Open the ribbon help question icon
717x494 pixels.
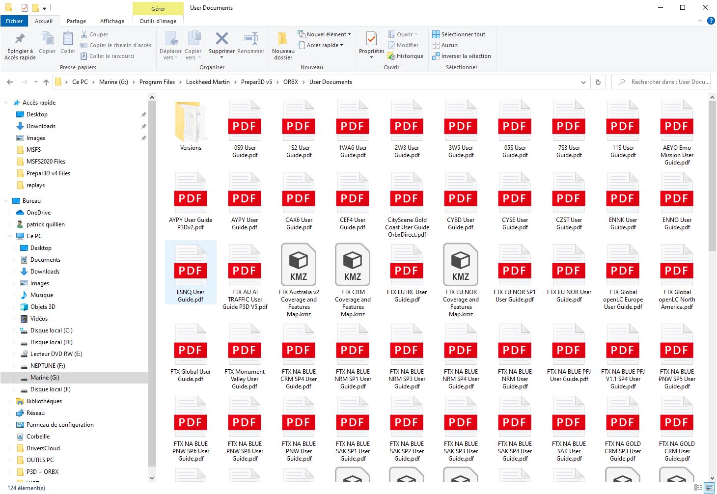(711, 21)
